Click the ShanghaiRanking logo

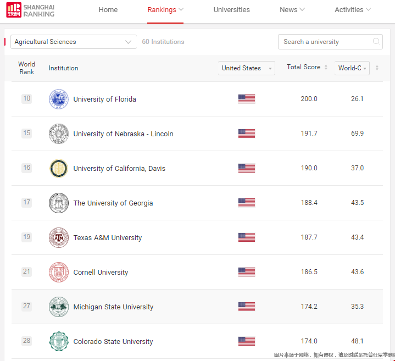click(30, 10)
